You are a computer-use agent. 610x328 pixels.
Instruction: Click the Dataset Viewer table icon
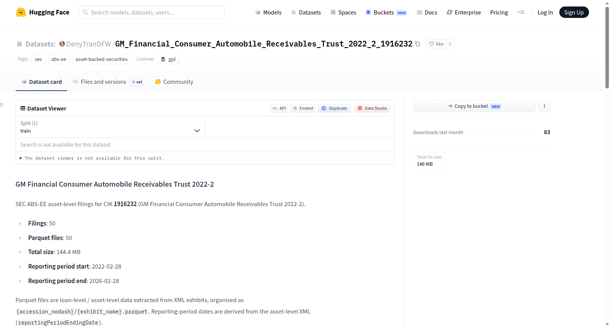(x=23, y=109)
